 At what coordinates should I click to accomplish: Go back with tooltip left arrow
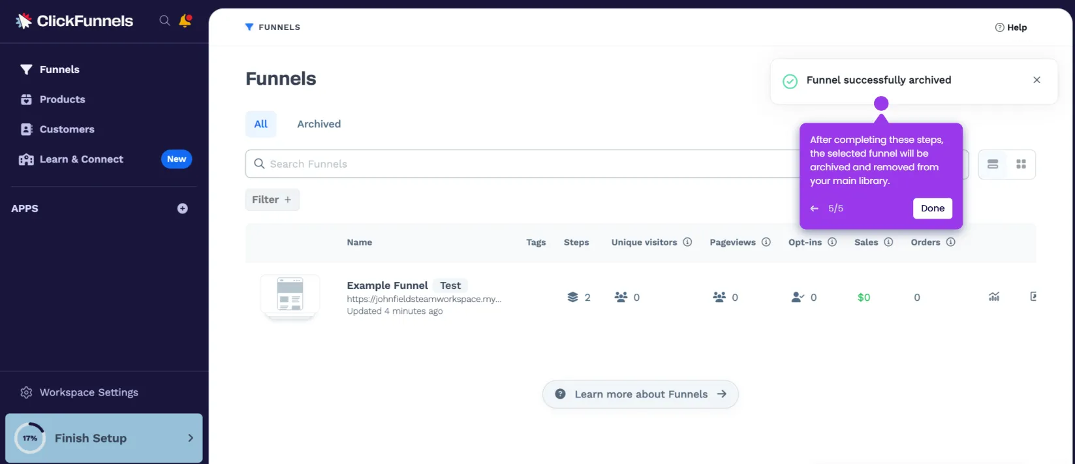tap(814, 209)
